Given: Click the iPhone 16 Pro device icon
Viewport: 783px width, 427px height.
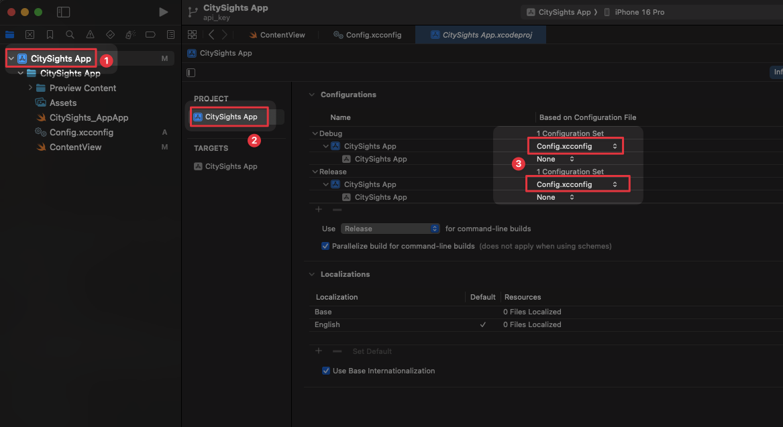Looking at the screenshot, I should pyautogui.click(x=607, y=12).
